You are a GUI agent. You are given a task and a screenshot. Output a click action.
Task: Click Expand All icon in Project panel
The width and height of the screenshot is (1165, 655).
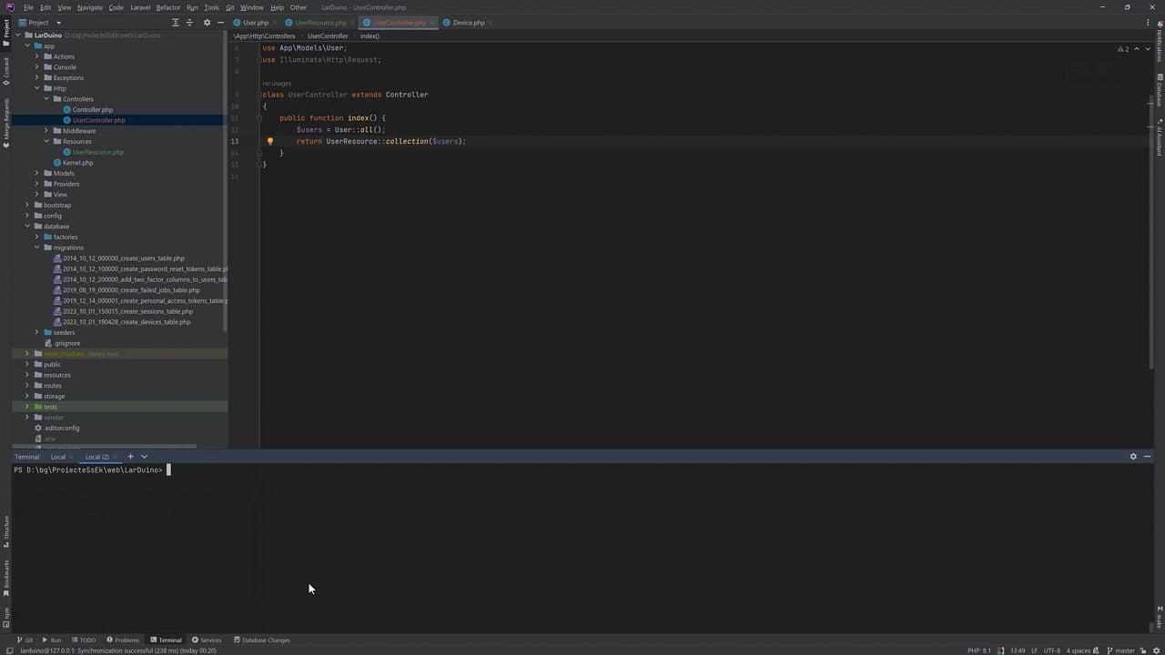pos(176,23)
